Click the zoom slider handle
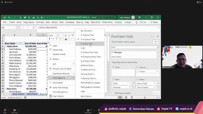 click(145, 97)
